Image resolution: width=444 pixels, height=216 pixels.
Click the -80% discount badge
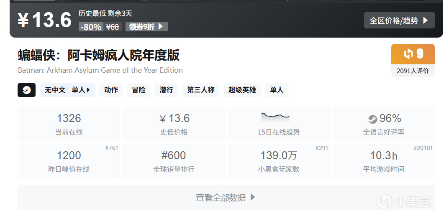click(91, 27)
